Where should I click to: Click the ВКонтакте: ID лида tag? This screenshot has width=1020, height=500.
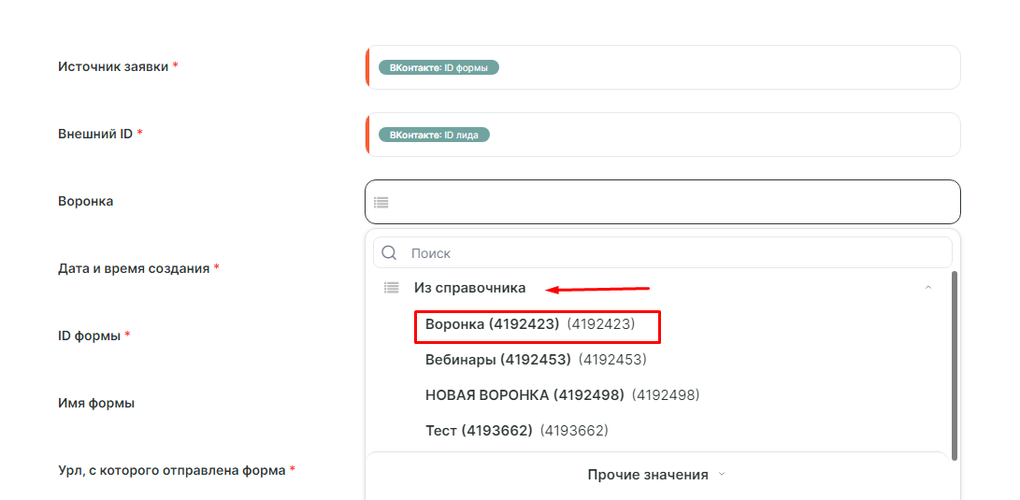click(x=434, y=135)
